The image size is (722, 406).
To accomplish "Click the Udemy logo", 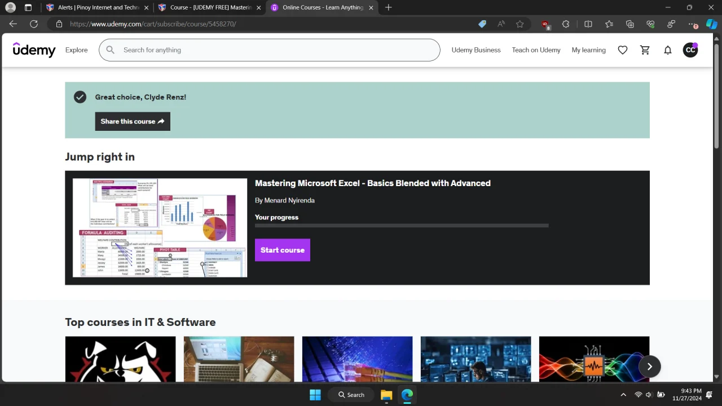I will pos(34,50).
